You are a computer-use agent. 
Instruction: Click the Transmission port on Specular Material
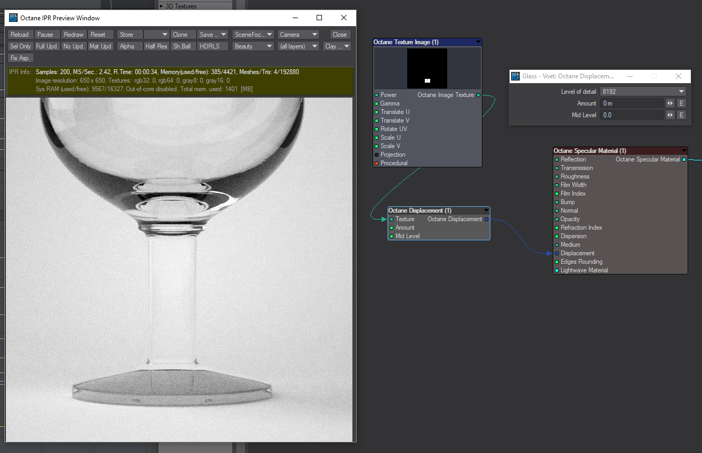(556, 168)
